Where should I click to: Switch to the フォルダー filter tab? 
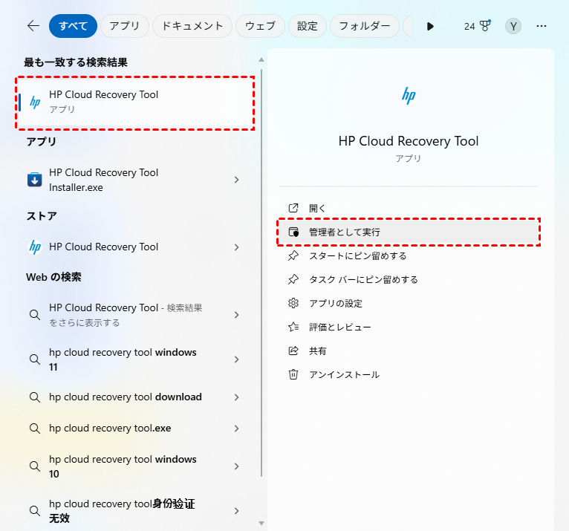point(364,26)
